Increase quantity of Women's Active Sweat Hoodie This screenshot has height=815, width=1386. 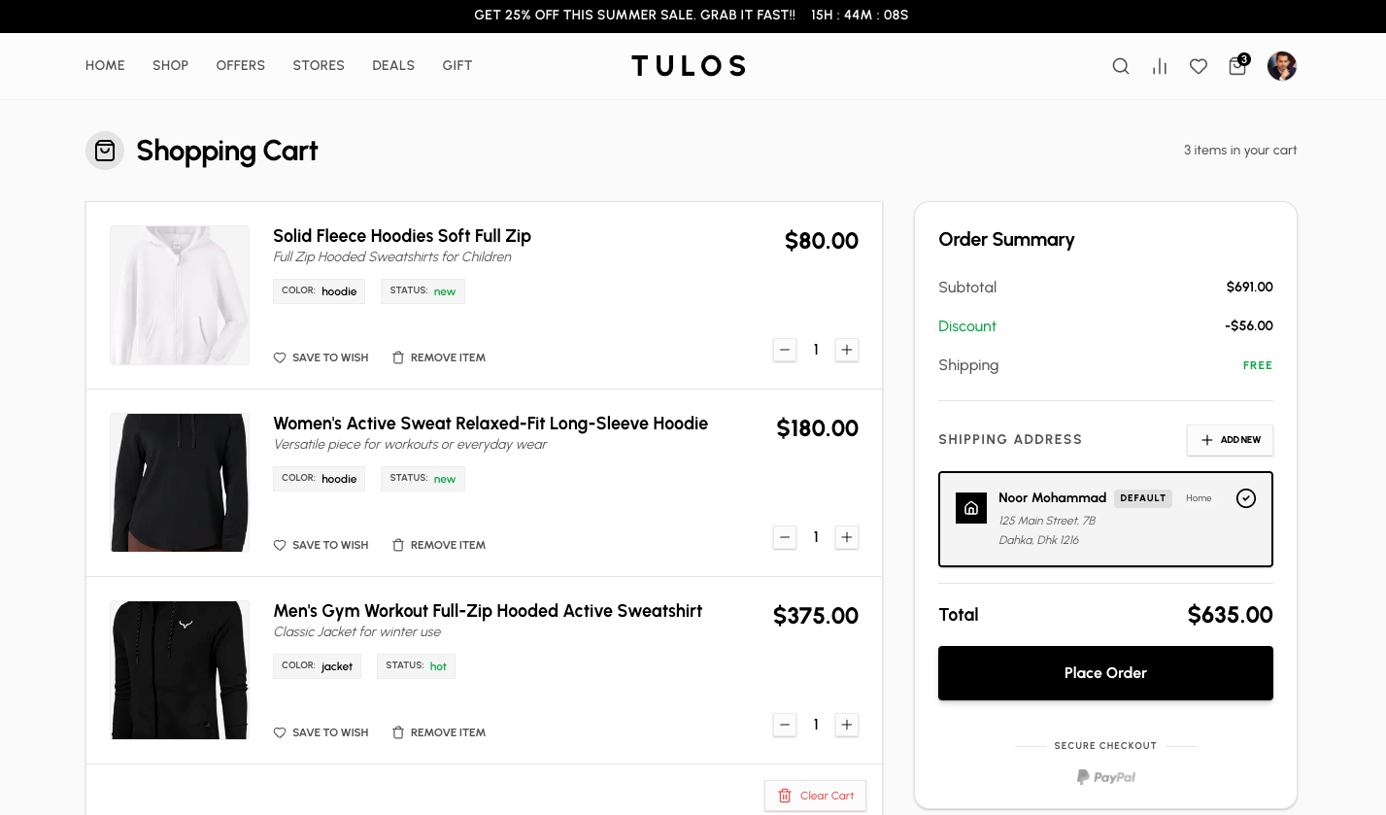pos(846,537)
